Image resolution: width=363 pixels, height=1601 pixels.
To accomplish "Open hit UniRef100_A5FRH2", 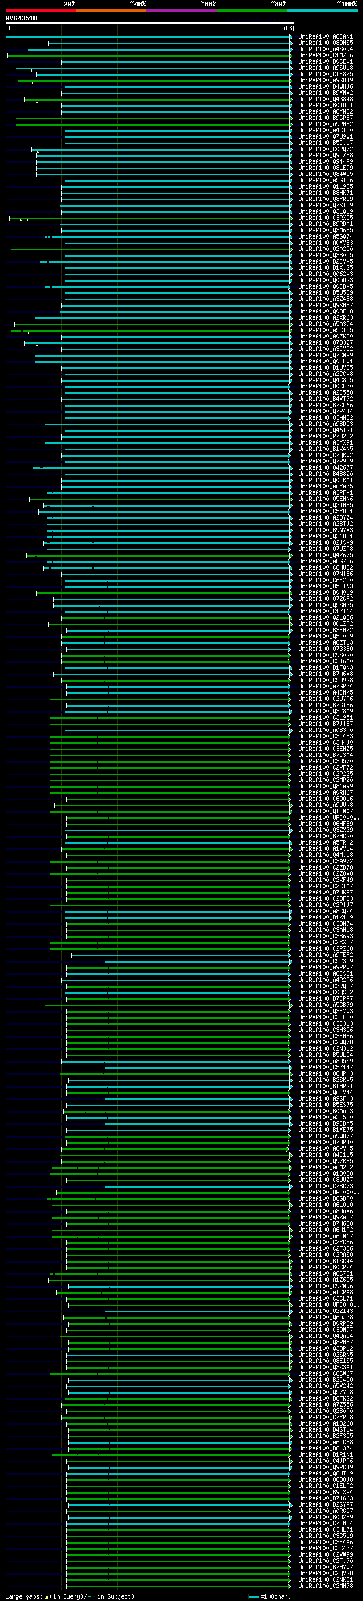I will click(325, 842).
